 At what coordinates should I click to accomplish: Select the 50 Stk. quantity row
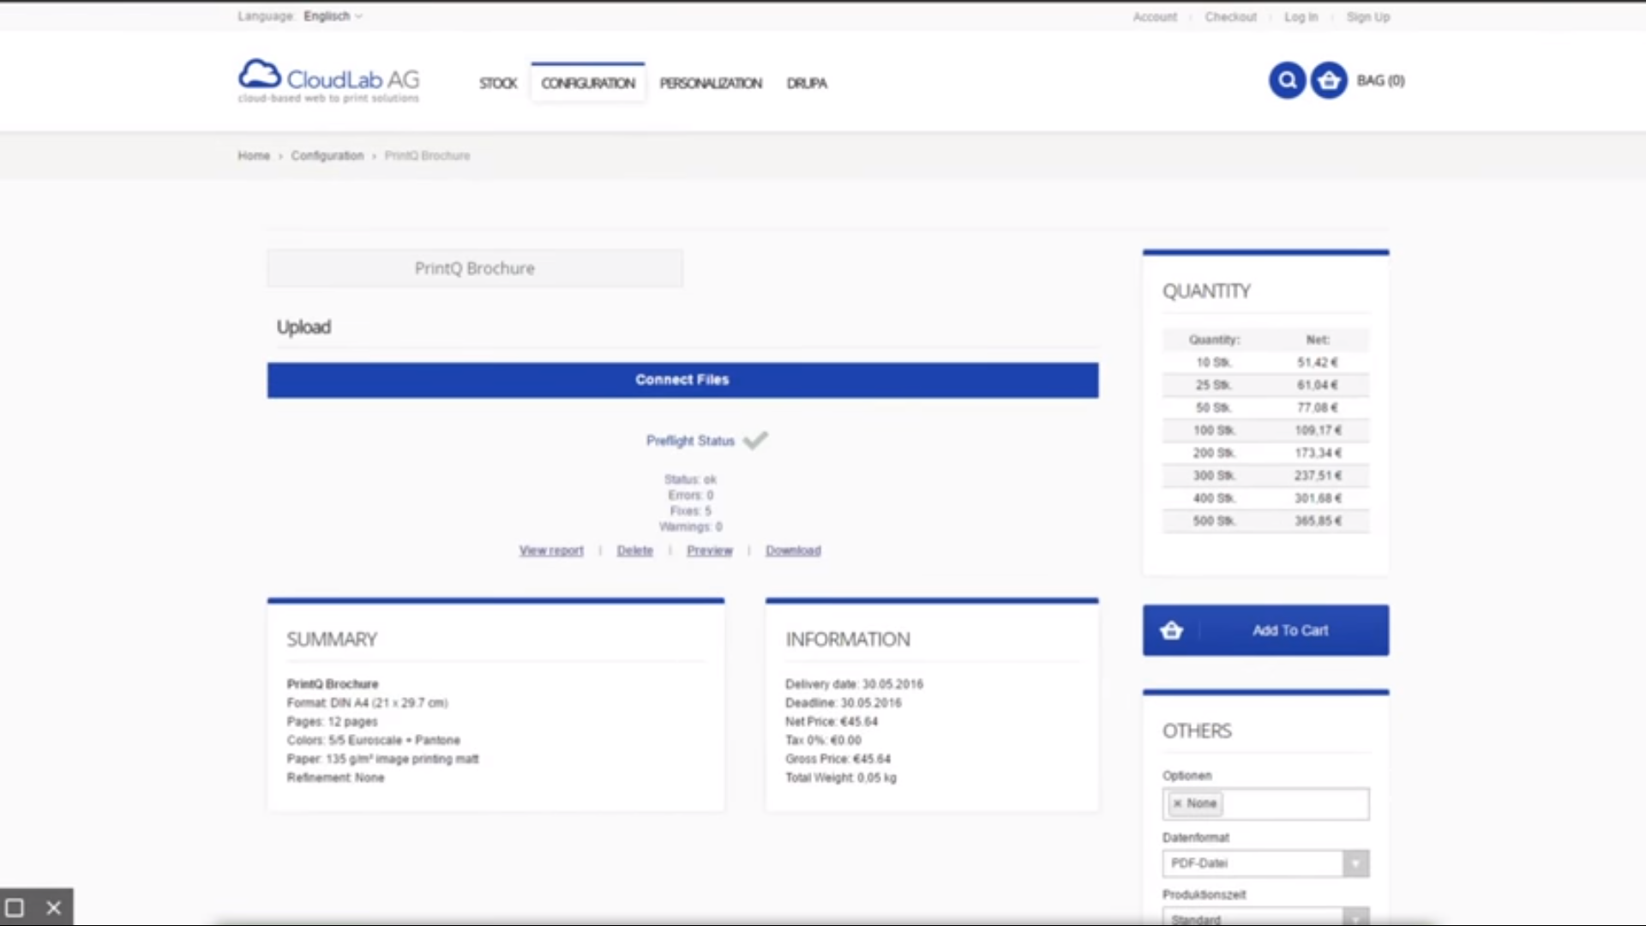coord(1265,408)
